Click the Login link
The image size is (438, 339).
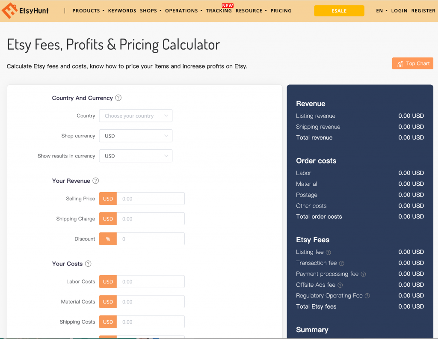(x=399, y=11)
